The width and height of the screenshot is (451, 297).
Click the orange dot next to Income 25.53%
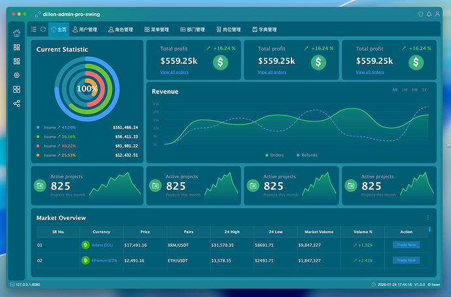point(38,155)
